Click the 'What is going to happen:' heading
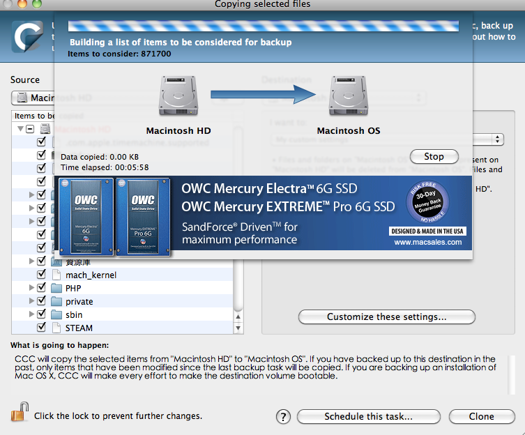The width and height of the screenshot is (525, 435). coord(59,345)
